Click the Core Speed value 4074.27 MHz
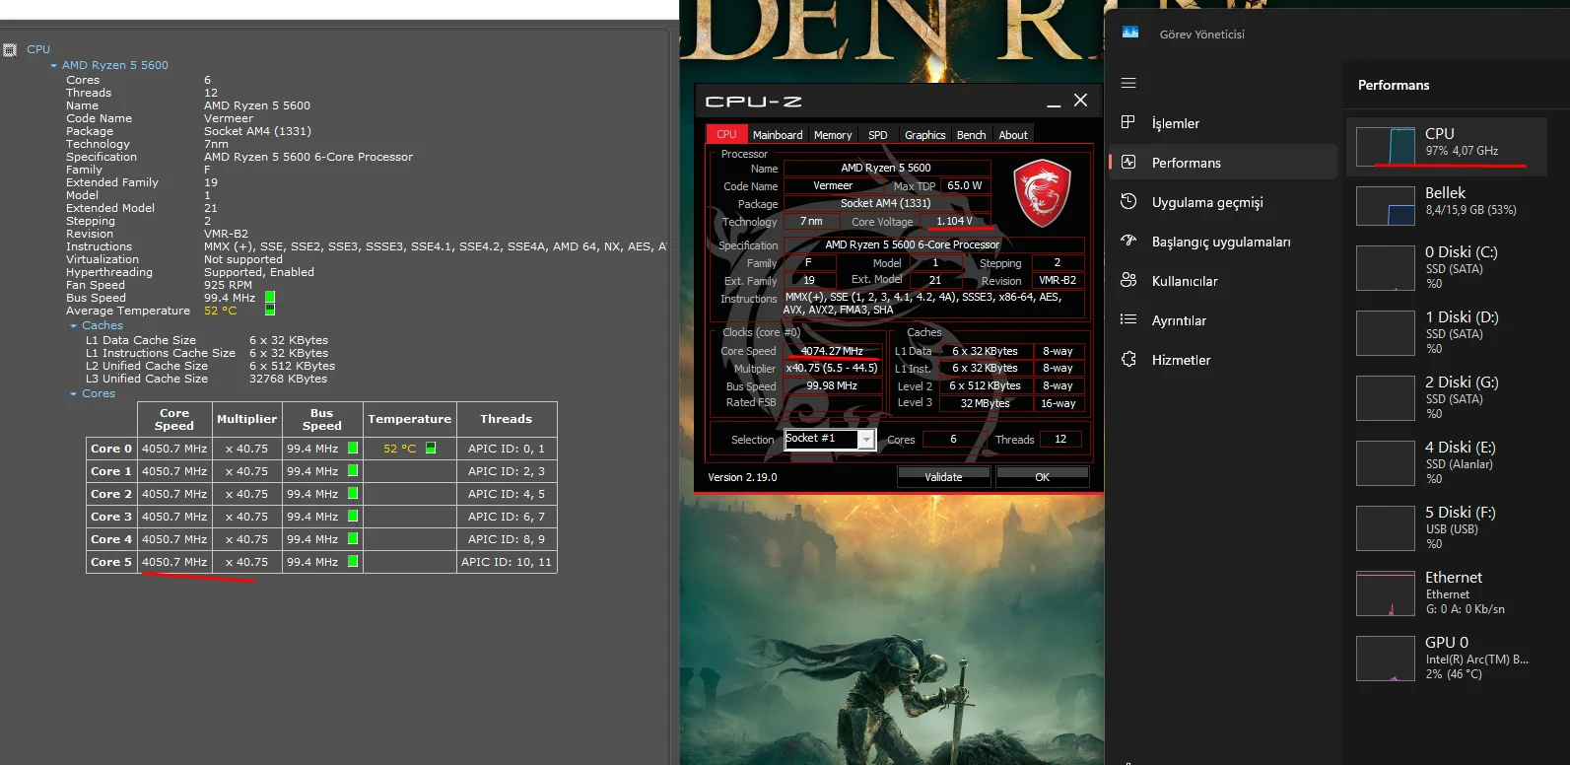This screenshot has width=1570, height=765. coord(832,351)
